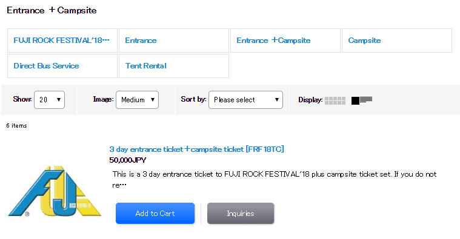
Task: Click the Inquiries button
Action: pos(241,214)
